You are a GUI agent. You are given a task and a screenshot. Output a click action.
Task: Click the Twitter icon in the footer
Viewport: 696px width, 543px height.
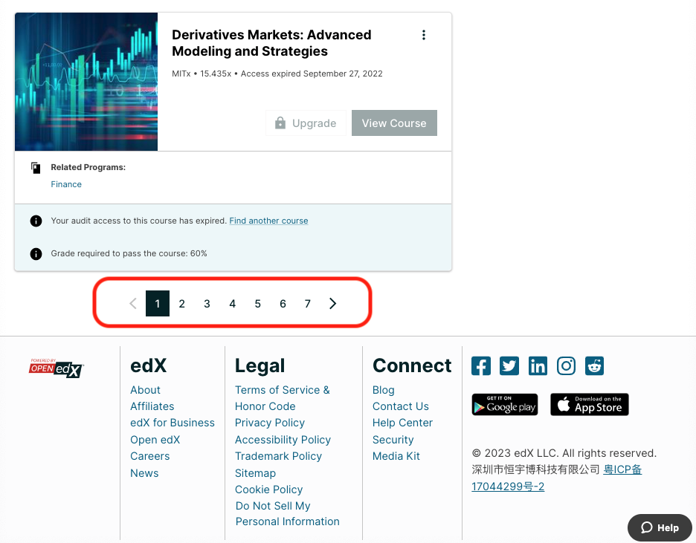(x=509, y=365)
